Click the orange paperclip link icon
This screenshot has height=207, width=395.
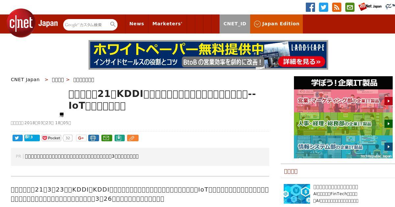133,138
